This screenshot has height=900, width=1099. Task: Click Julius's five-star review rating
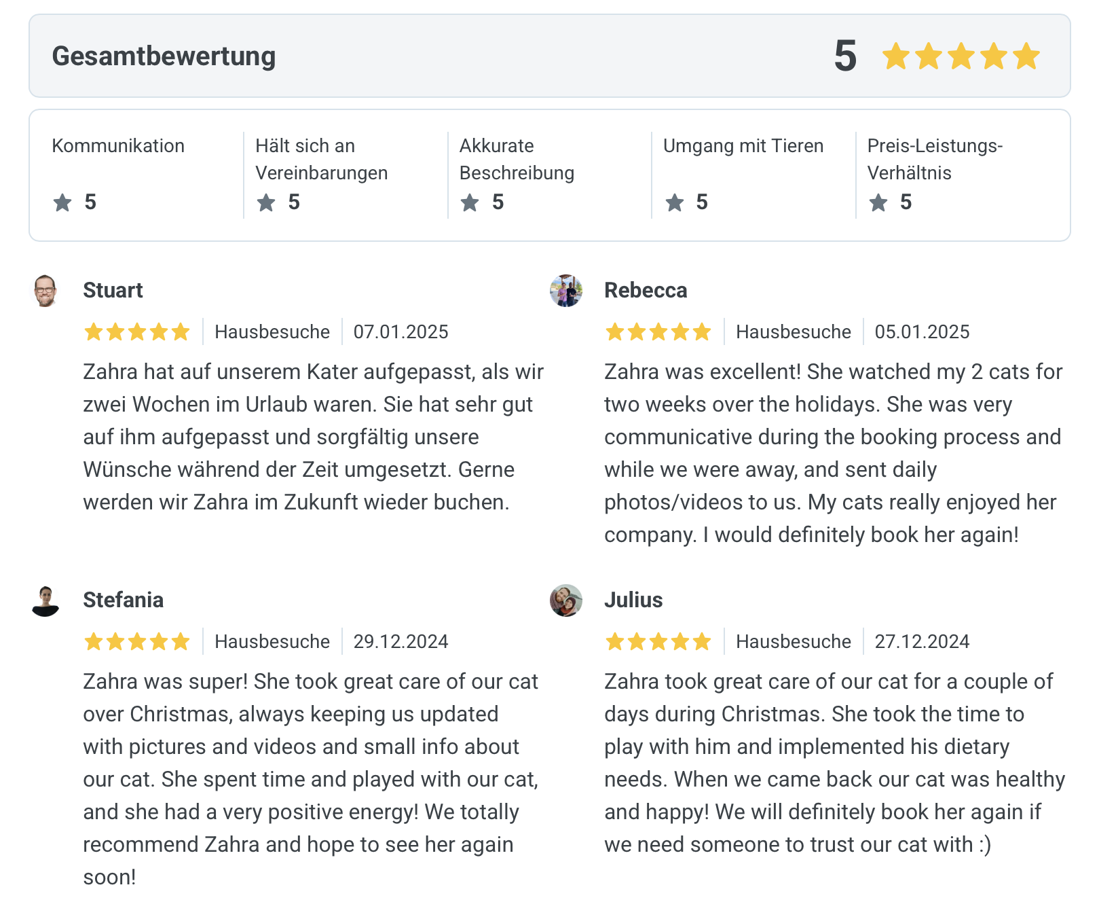(658, 642)
